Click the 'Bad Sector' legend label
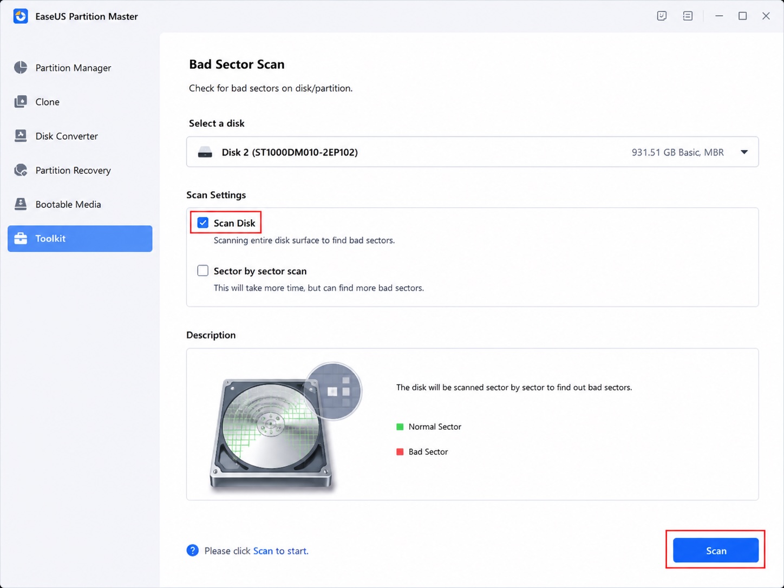 click(428, 452)
